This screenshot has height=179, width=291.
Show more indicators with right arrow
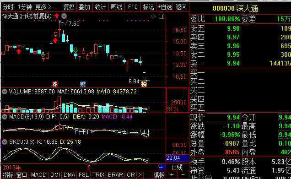tap(140, 175)
